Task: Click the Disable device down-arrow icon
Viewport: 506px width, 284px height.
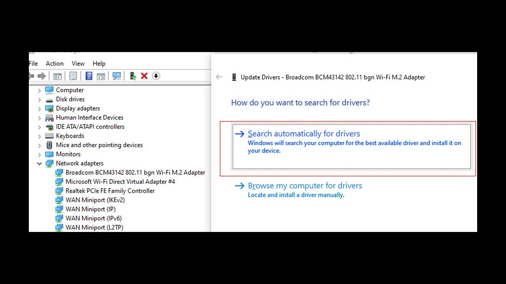Action: tap(156, 76)
